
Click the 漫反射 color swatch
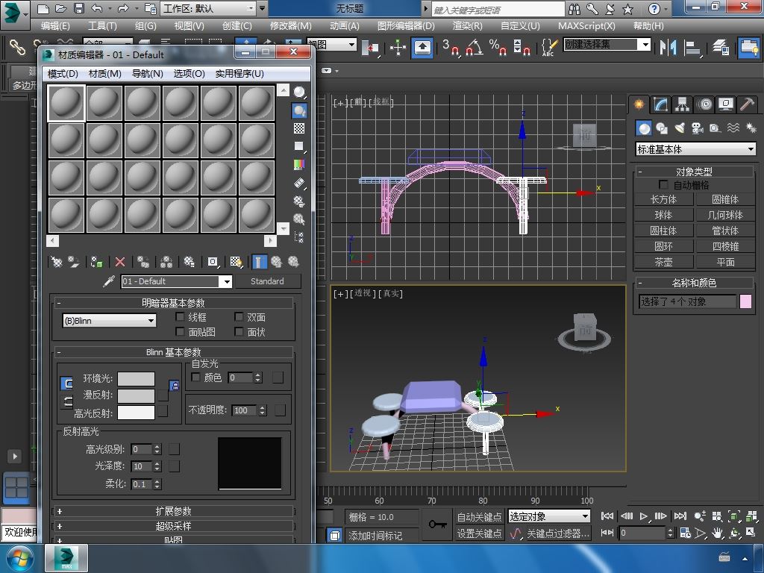(136, 395)
